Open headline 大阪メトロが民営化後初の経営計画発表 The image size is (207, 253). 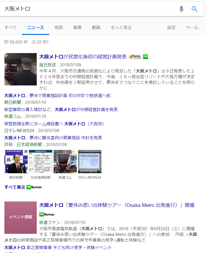pos(83,57)
